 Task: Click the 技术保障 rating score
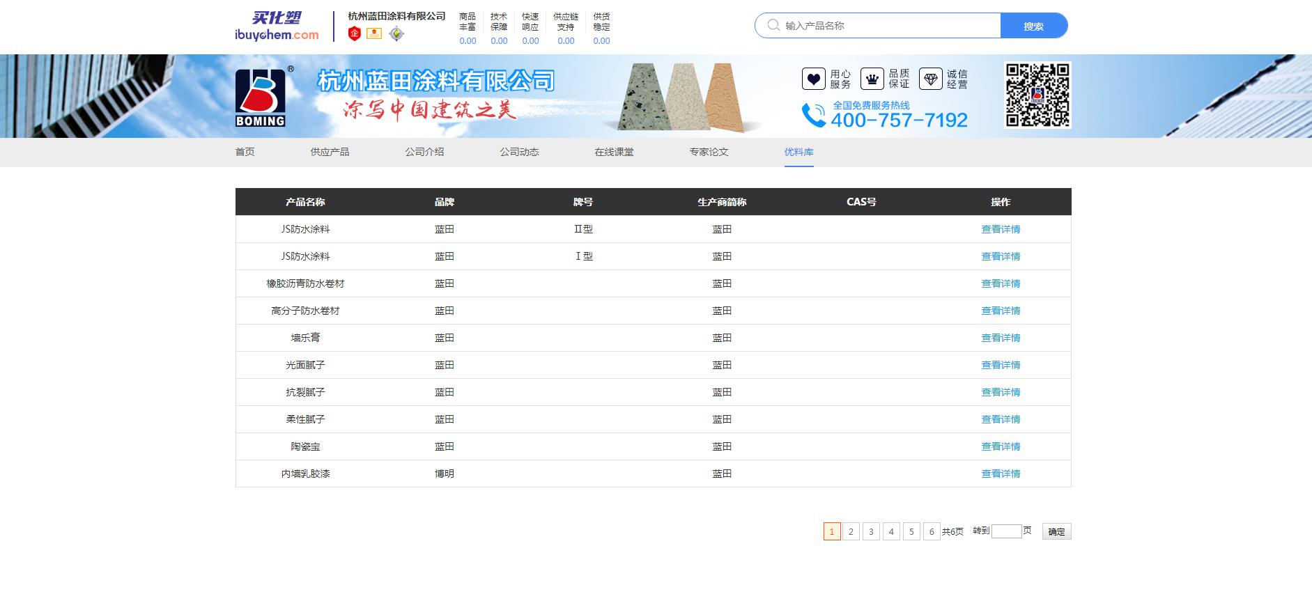click(499, 41)
